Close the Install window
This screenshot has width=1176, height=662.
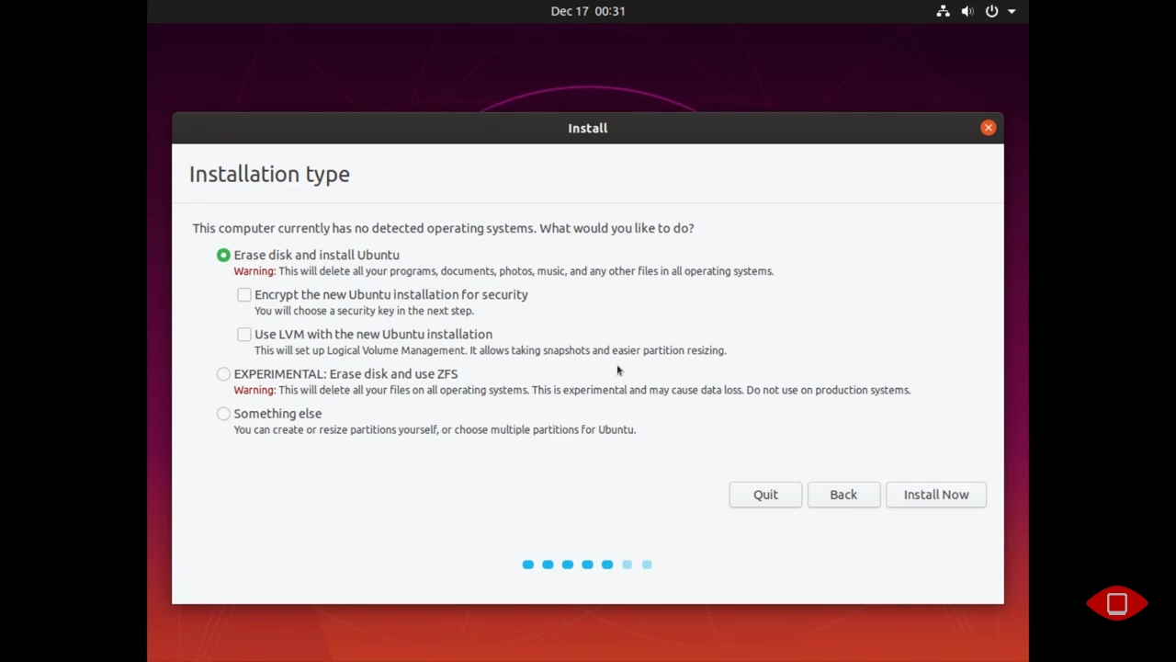click(x=989, y=128)
